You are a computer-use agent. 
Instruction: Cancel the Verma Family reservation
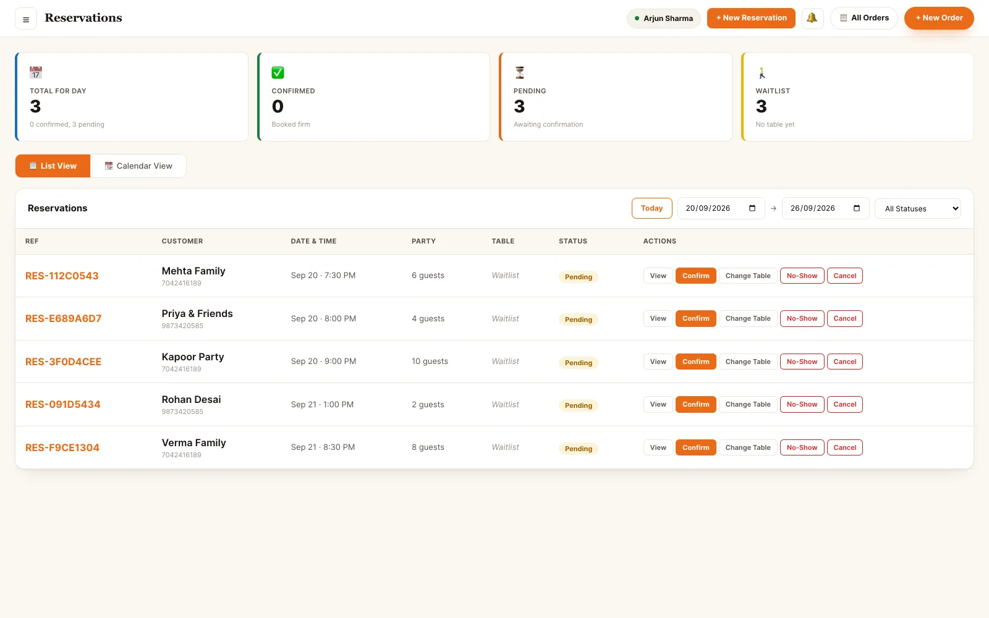coord(844,447)
